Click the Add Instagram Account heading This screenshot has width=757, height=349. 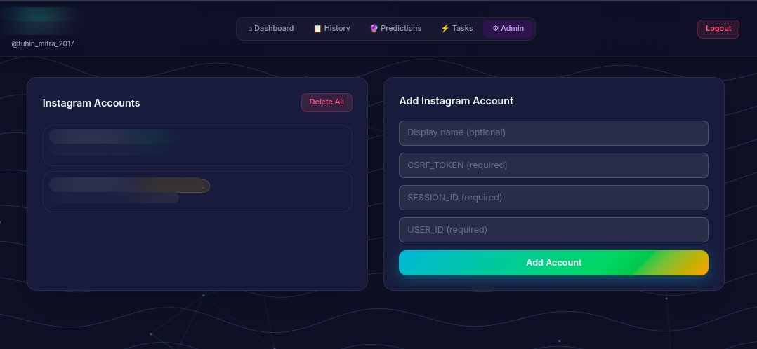pos(456,101)
